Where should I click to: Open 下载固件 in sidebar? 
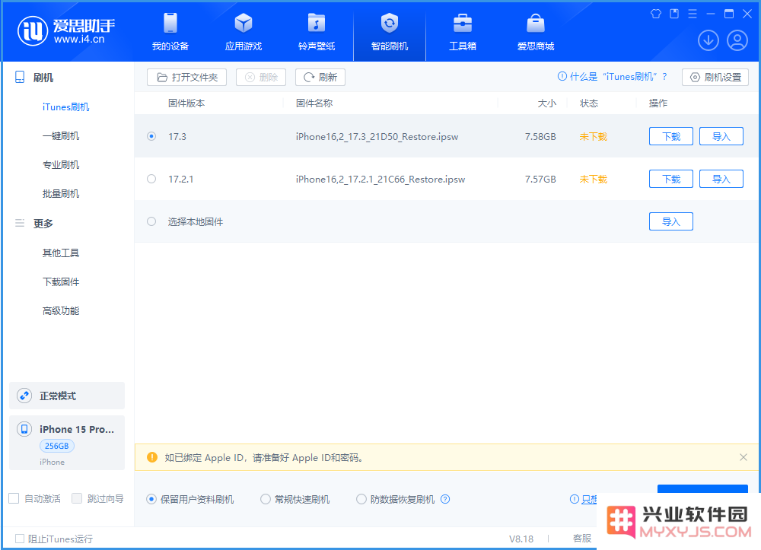pos(61,281)
